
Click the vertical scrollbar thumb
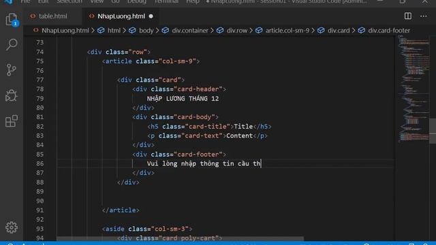click(x=433, y=131)
